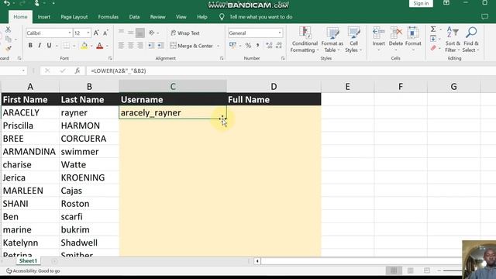Align text to the left
This screenshot has width=496, height=279.
(x=121, y=46)
